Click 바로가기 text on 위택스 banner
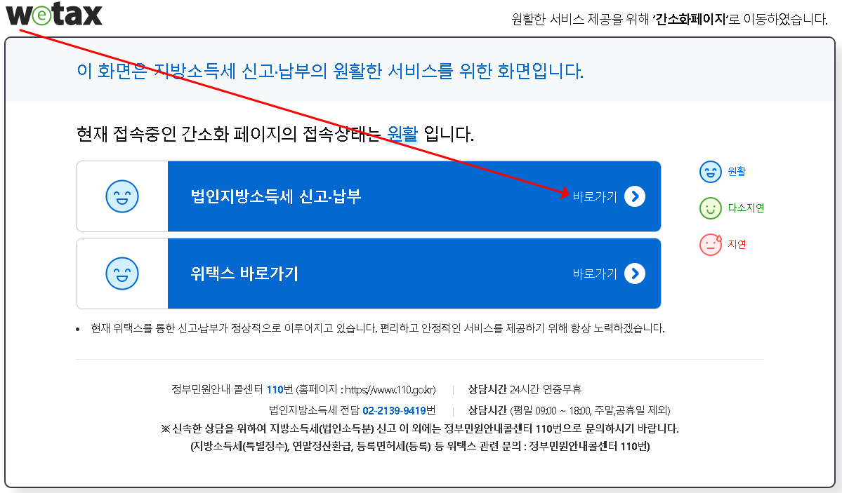 (x=595, y=273)
